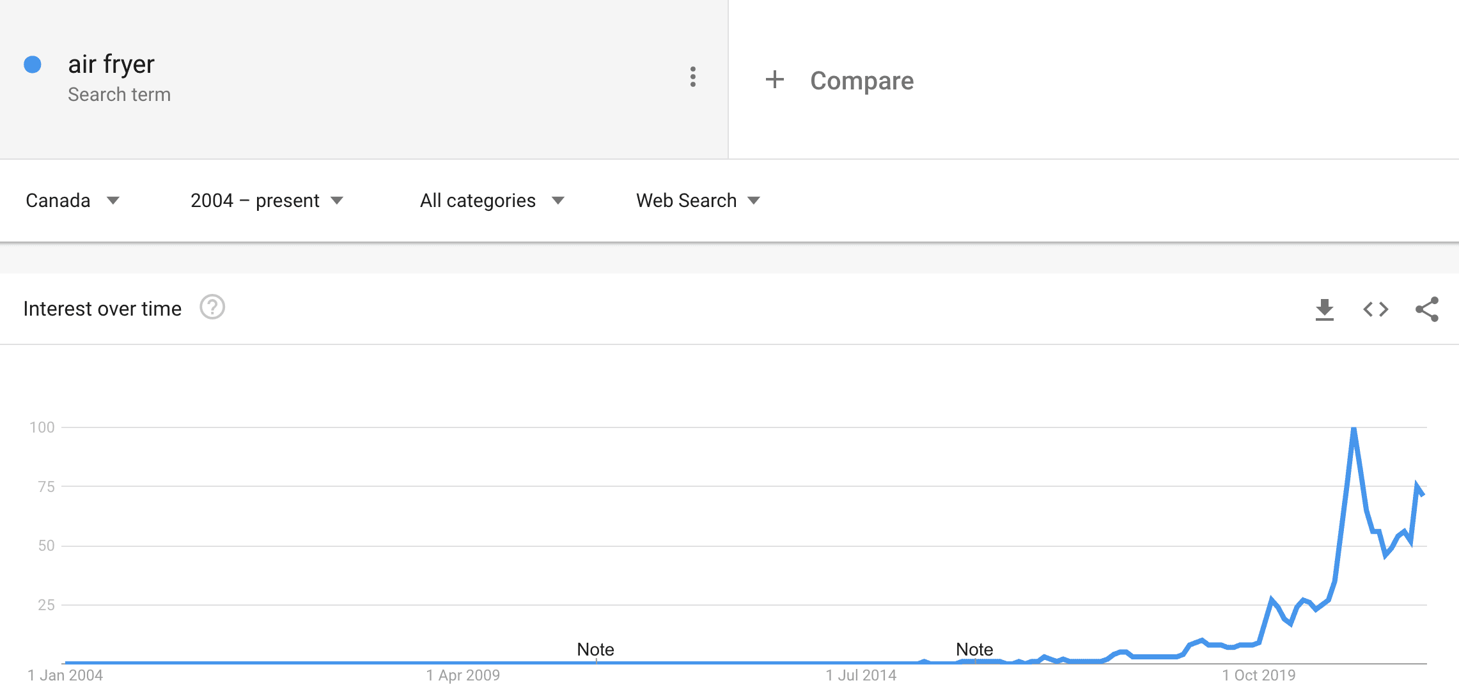Click the 1 Oct 2019 axis label
The height and width of the screenshot is (699, 1459).
1258,675
